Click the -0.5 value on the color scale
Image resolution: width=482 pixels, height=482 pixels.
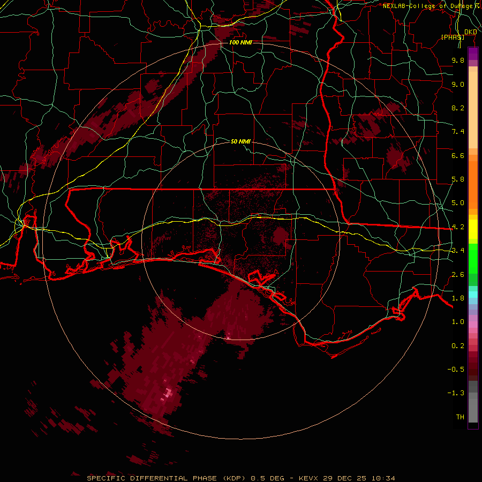coord(456,370)
